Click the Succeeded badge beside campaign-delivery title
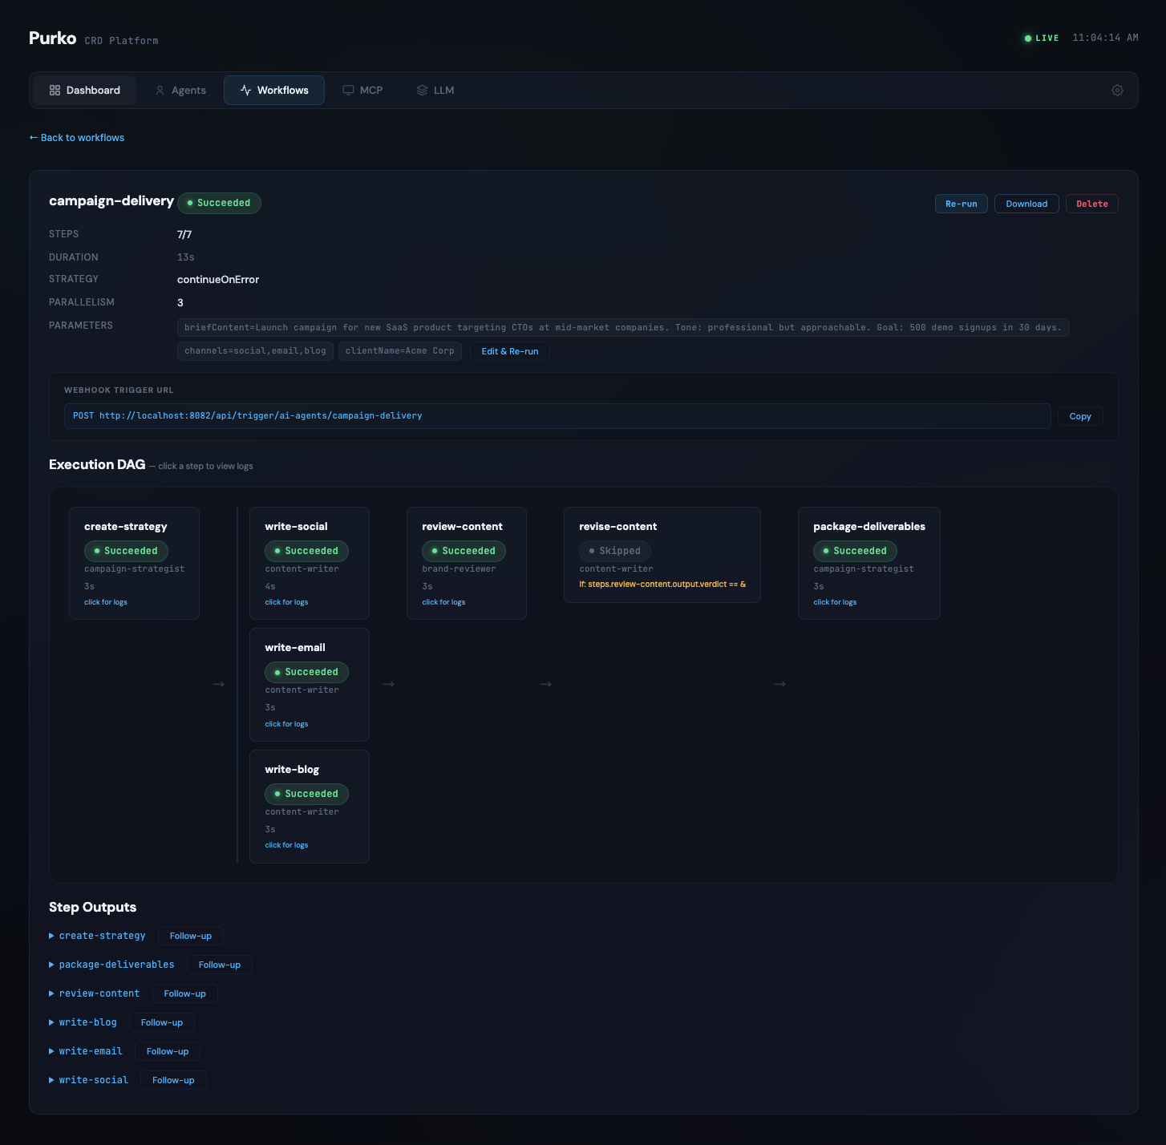This screenshot has height=1145, width=1166. [219, 203]
